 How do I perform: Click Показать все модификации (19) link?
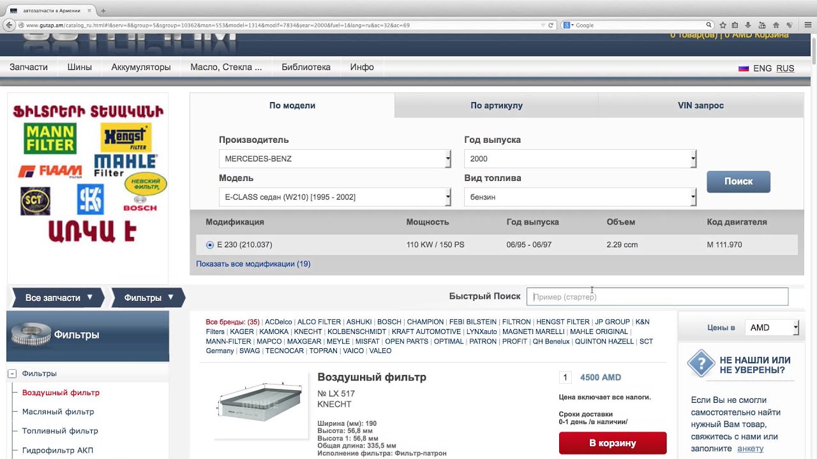coord(253,264)
